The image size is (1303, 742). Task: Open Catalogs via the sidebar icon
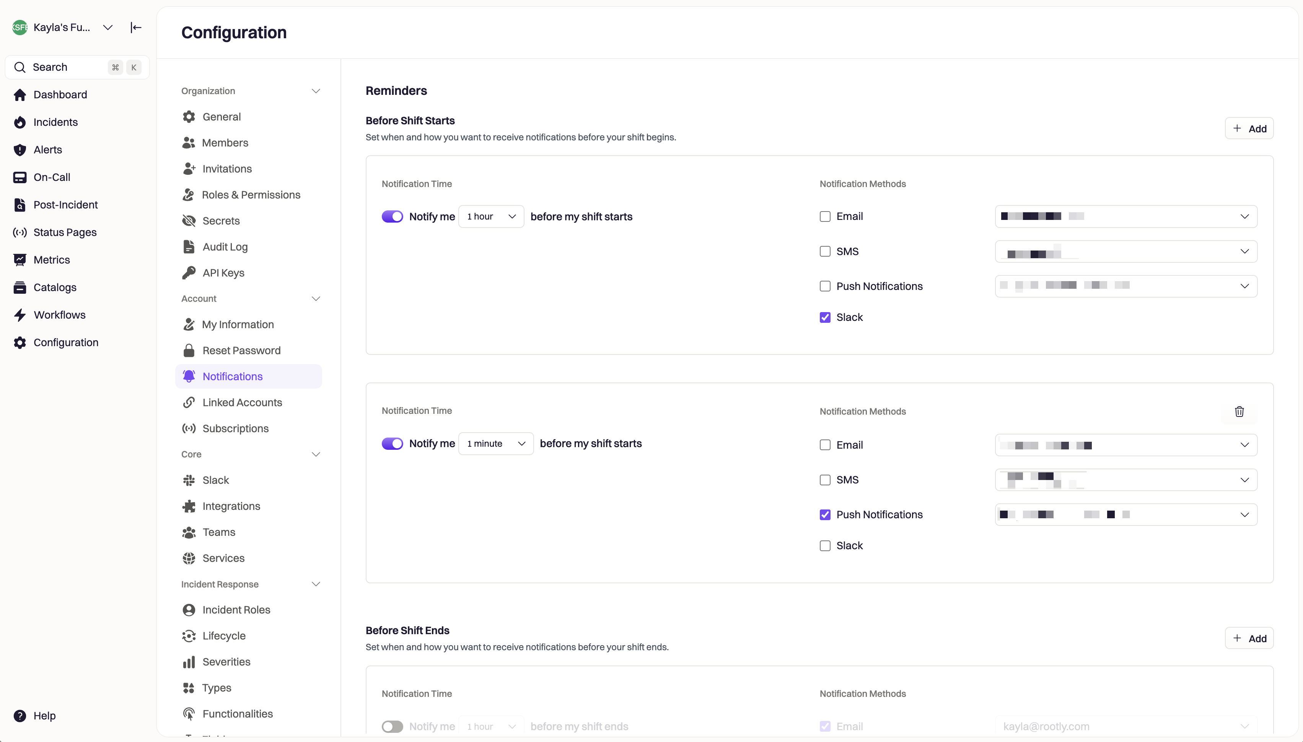point(20,287)
